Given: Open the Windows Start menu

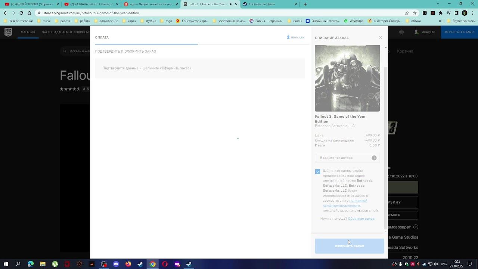Looking at the screenshot, I should [6, 264].
